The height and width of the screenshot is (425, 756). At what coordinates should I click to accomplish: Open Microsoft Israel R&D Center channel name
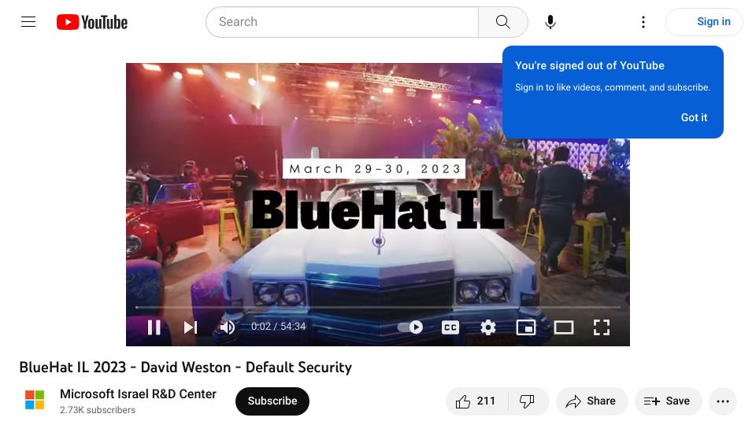(138, 394)
